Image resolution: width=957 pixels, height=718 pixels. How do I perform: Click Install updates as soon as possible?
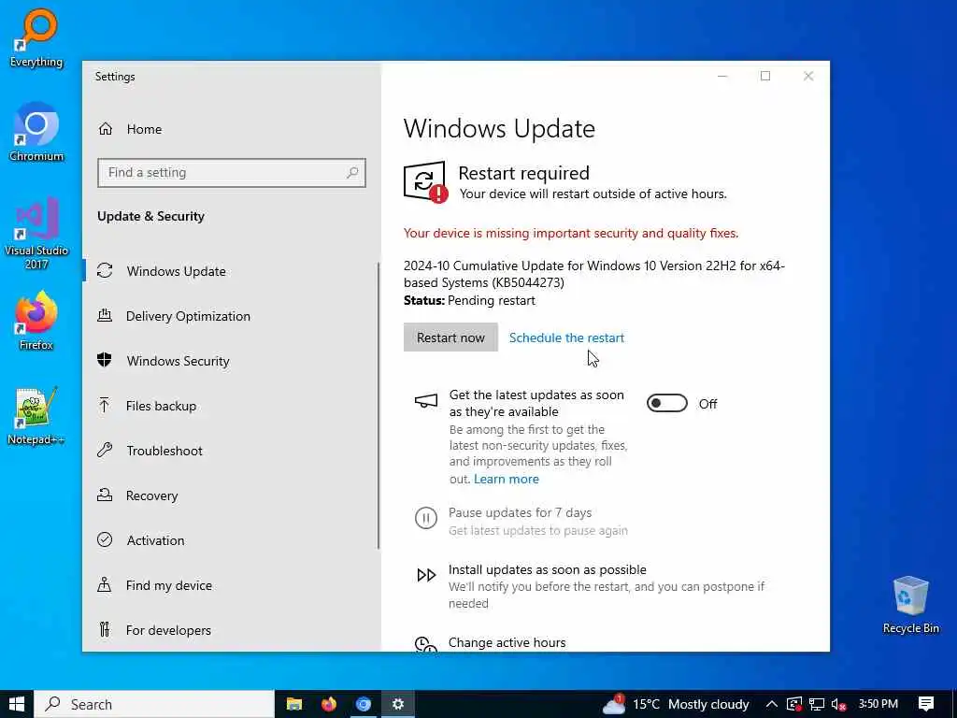[547, 569]
